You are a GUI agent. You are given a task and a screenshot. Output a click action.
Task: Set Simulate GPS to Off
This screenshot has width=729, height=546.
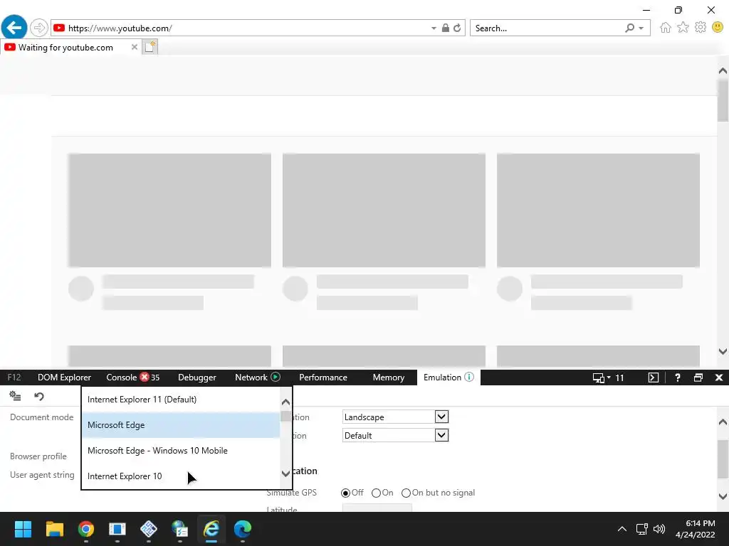click(345, 493)
